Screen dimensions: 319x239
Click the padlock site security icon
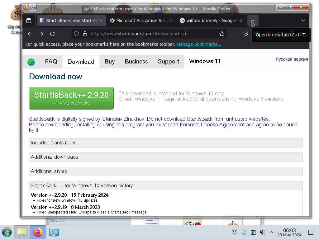coord(85,34)
